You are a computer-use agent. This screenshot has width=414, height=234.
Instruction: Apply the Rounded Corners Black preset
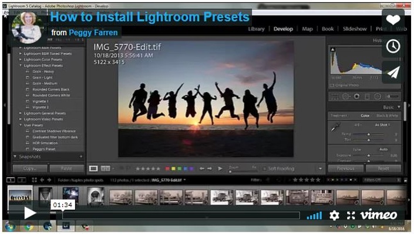click(51, 90)
